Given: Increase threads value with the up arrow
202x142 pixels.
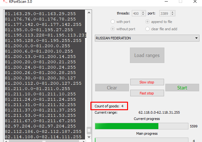Looking at the screenshot, I should (143, 12).
